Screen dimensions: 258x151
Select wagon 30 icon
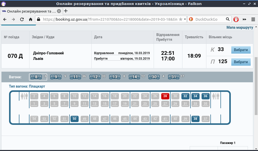(x=153, y=77)
